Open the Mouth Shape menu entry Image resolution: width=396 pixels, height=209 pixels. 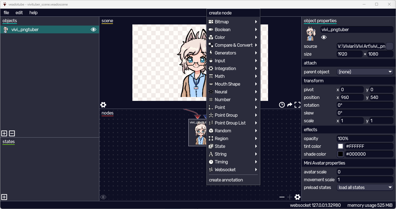[x=233, y=84]
